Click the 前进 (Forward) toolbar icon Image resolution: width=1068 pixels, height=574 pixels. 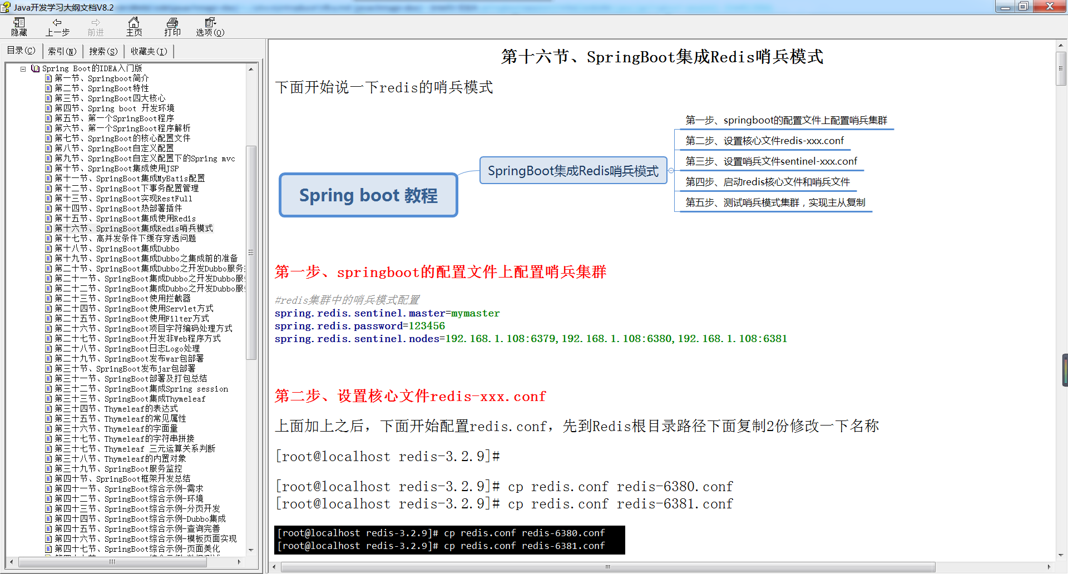click(96, 27)
